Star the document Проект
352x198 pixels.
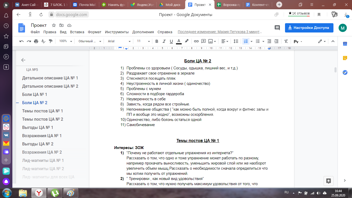[54, 25]
